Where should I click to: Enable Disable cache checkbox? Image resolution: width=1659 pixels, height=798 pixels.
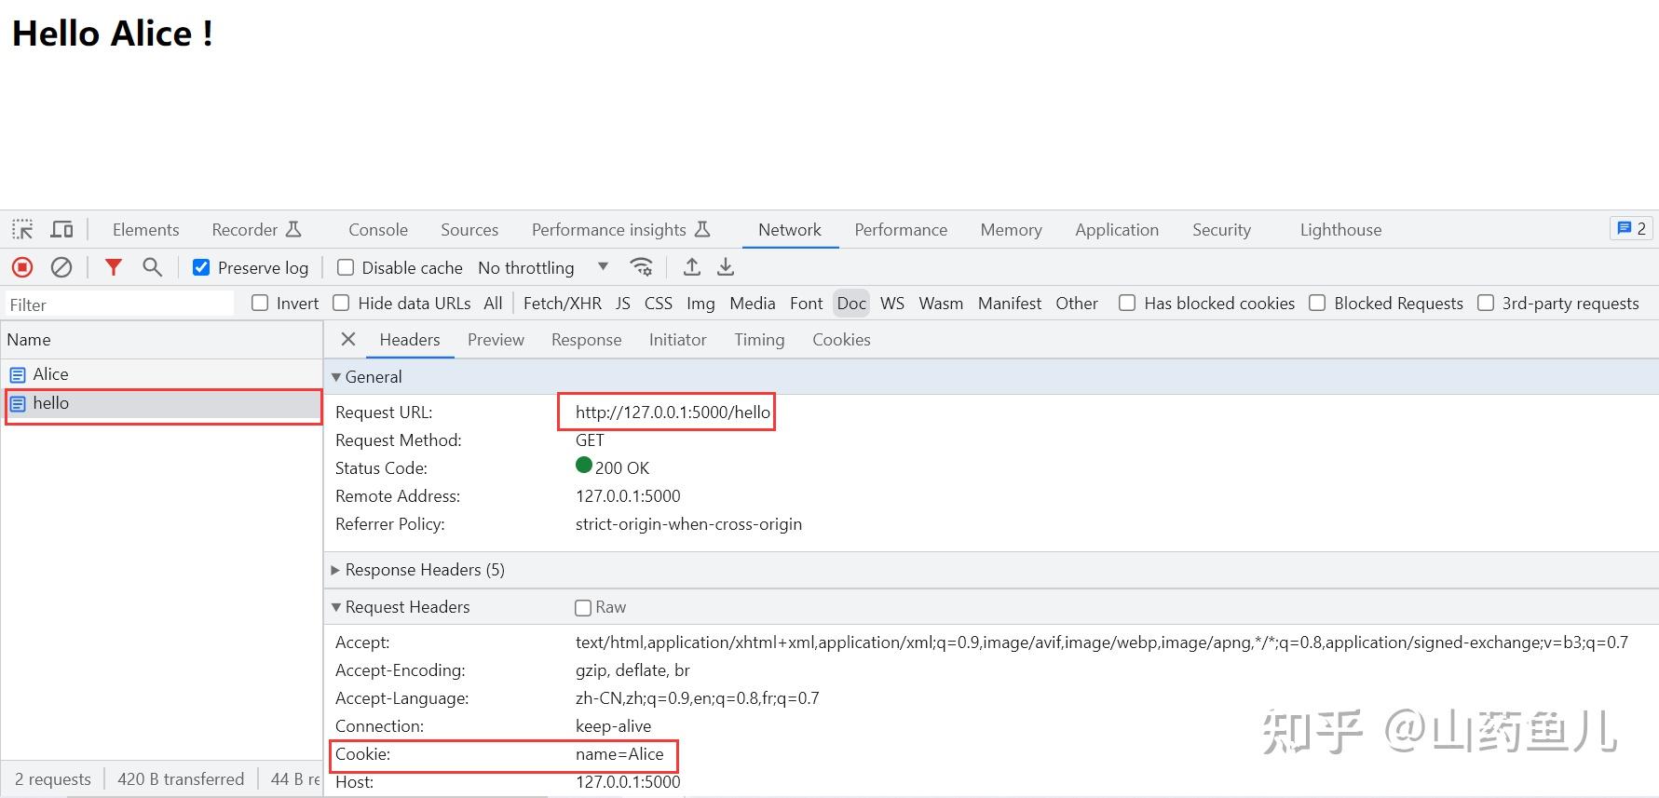(x=346, y=268)
